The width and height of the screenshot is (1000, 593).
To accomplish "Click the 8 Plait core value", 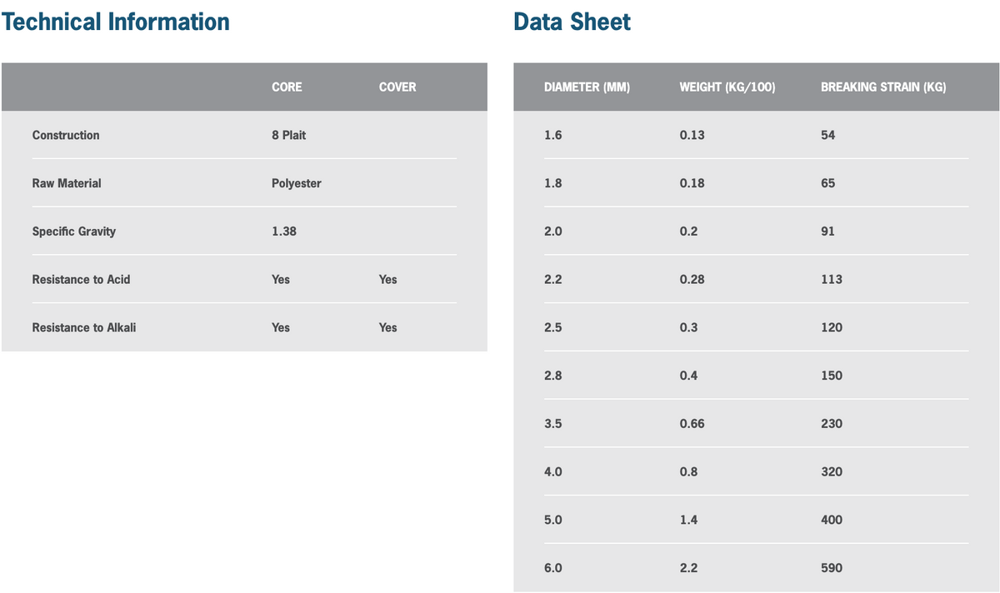I will (288, 135).
